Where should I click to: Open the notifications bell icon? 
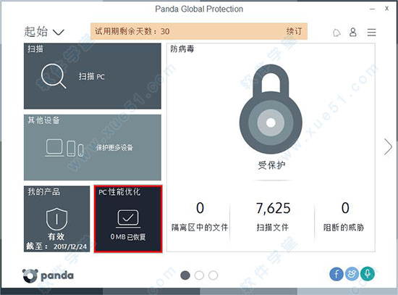tap(336, 33)
